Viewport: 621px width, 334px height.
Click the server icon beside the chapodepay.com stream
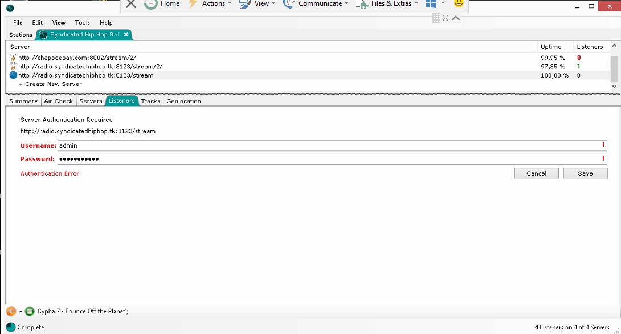click(13, 58)
